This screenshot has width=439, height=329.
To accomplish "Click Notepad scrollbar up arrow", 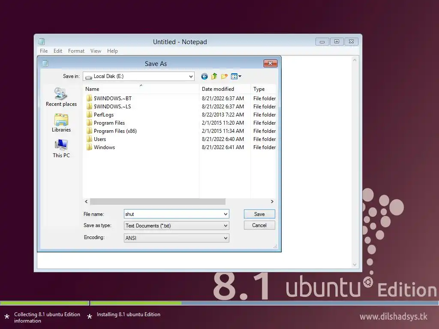I will (355, 60).
